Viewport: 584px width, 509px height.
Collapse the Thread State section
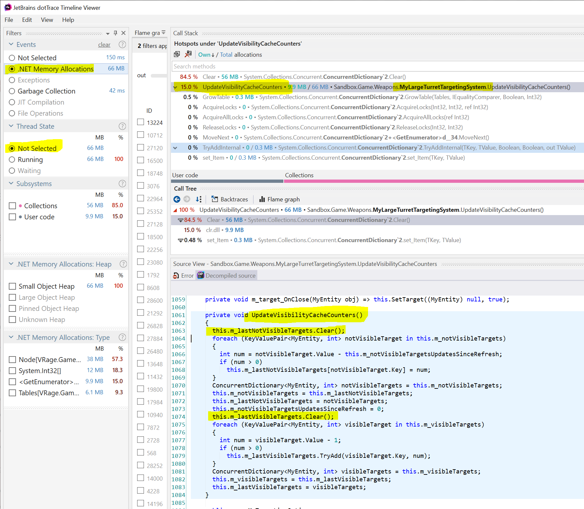(x=11, y=126)
